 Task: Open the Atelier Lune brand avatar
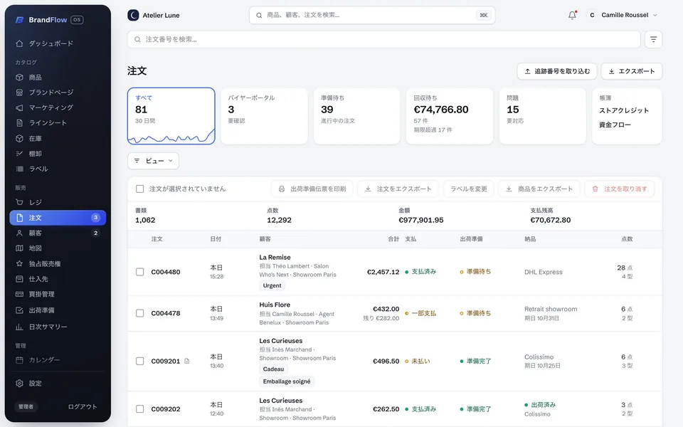point(133,15)
